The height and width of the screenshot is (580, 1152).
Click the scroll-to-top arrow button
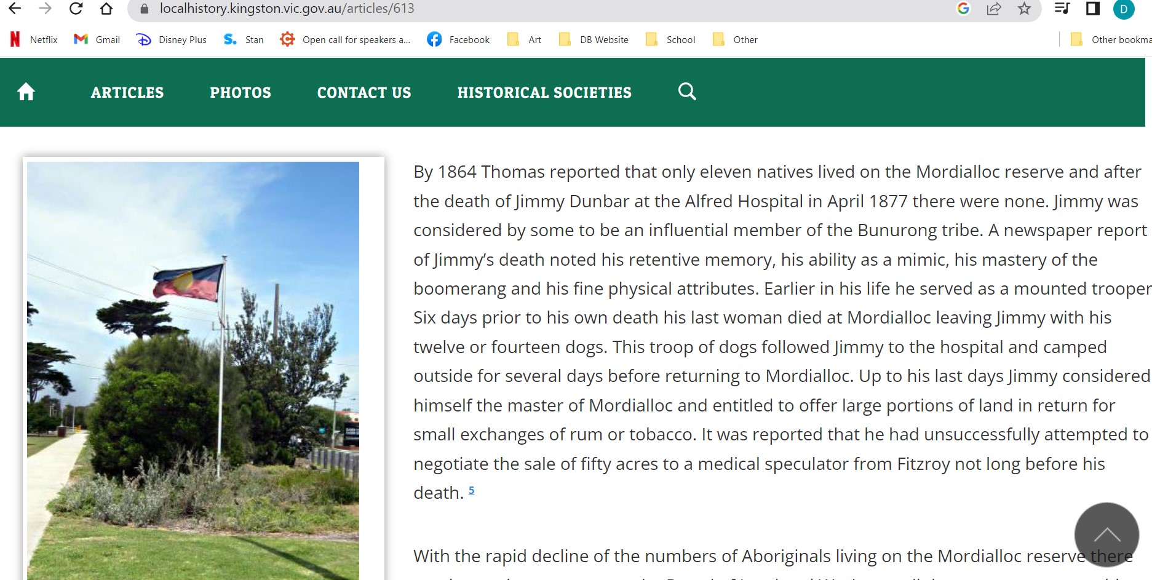pyautogui.click(x=1106, y=534)
